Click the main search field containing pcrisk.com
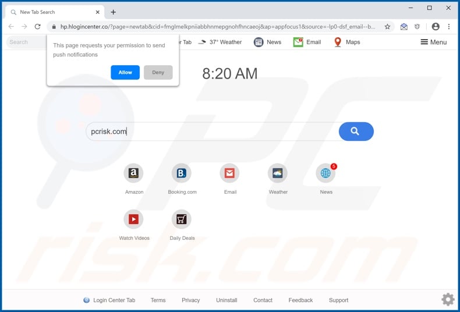The image size is (460, 312). click(x=213, y=132)
